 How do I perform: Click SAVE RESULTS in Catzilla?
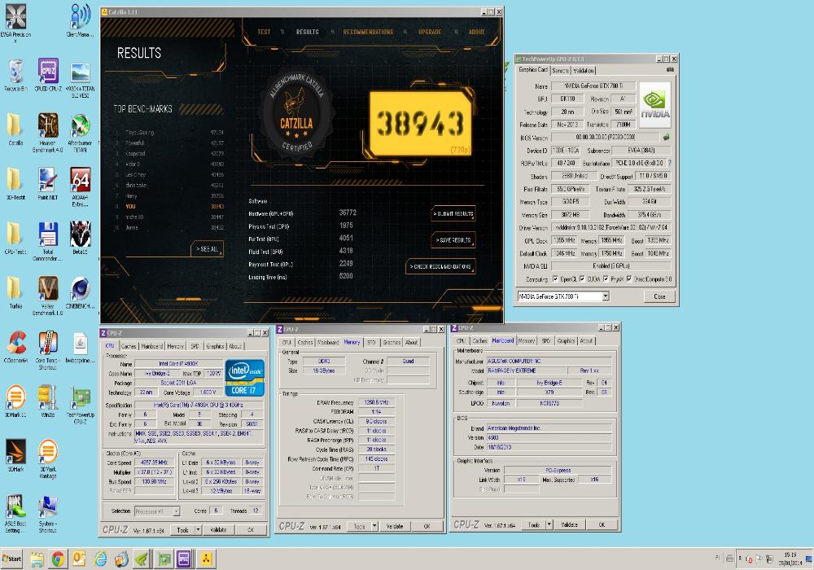(453, 240)
